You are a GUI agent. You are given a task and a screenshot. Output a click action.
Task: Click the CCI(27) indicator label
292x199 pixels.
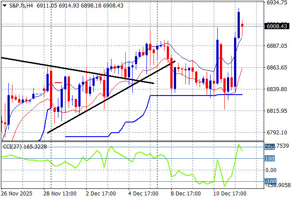point(24,147)
